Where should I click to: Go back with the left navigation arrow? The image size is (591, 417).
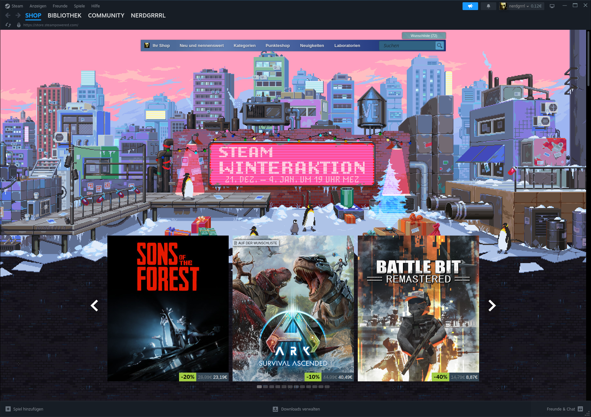pos(8,15)
